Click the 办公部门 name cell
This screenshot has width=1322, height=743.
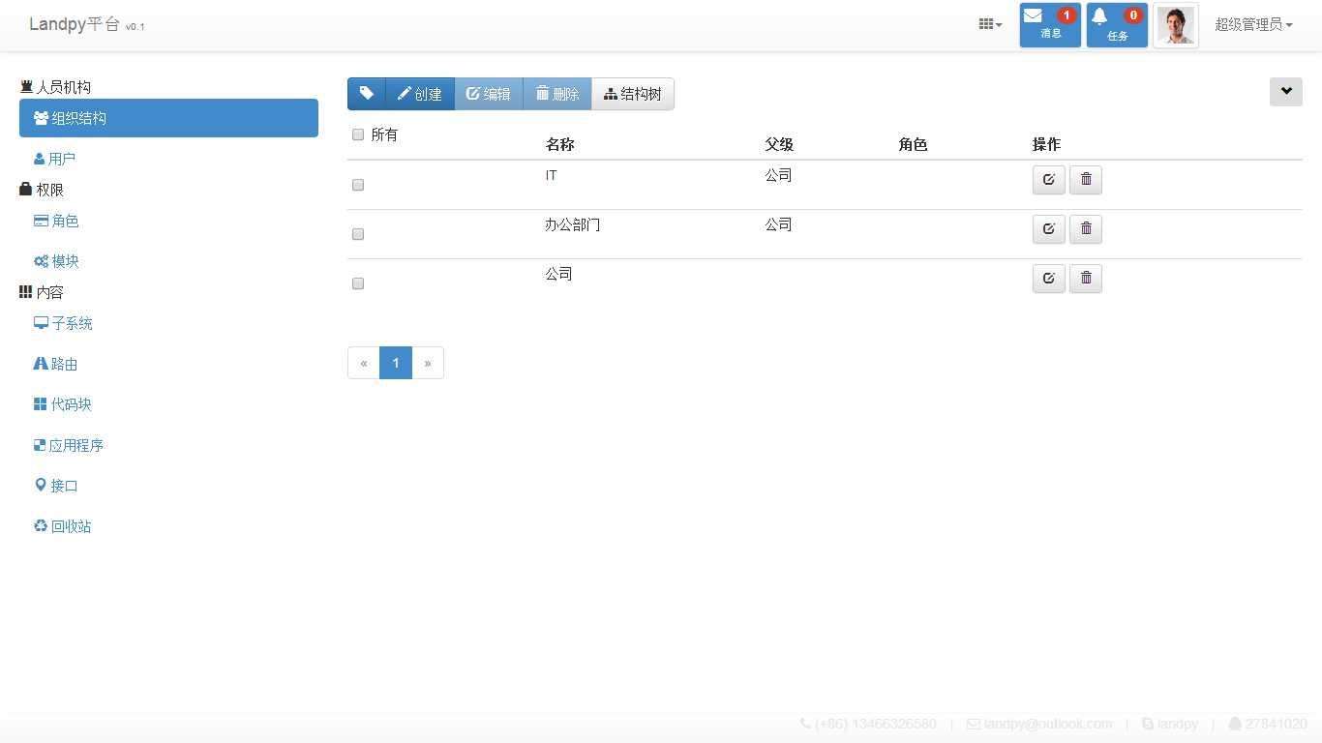(573, 224)
